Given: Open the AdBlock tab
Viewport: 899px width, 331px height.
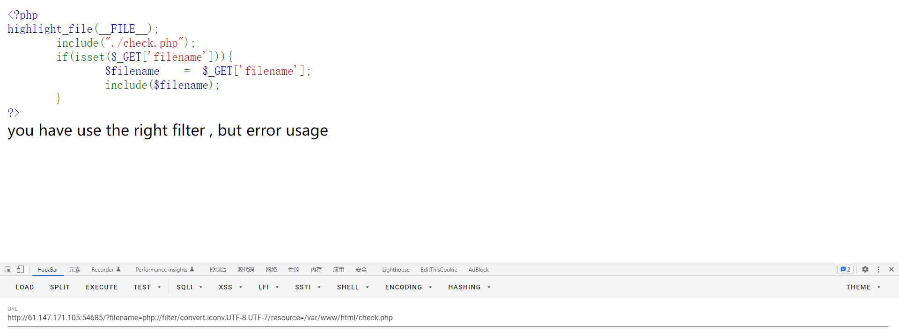Looking at the screenshot, I should 479,270.
